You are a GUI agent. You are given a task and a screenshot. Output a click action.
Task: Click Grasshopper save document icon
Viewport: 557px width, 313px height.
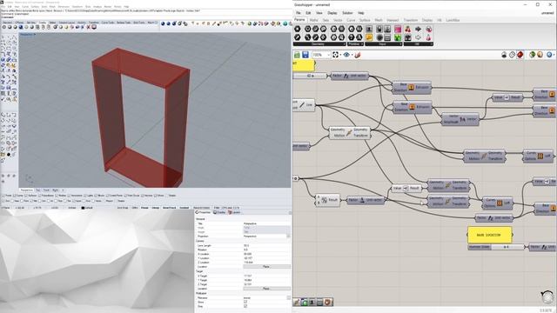[x=305, y=55]
